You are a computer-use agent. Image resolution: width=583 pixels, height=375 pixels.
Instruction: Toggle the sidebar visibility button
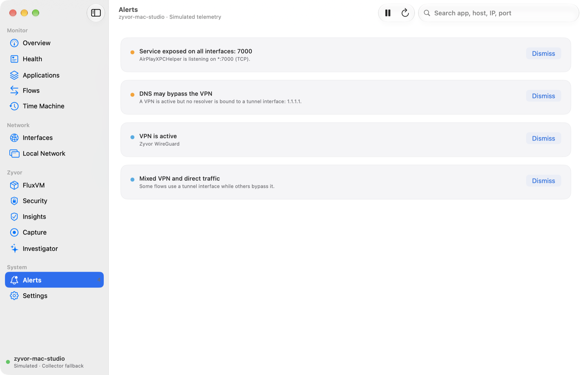point(96,13)
